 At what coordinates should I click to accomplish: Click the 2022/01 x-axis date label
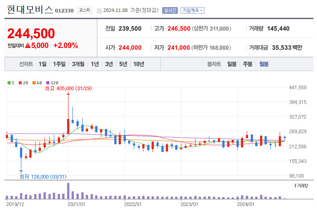coord(133,204)
